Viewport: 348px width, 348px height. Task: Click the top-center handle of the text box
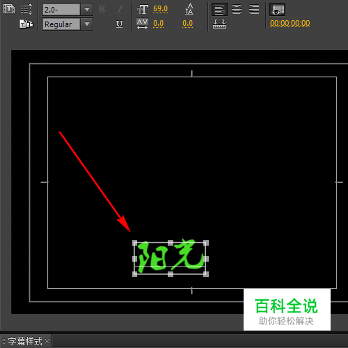click(x=171, y=243)
